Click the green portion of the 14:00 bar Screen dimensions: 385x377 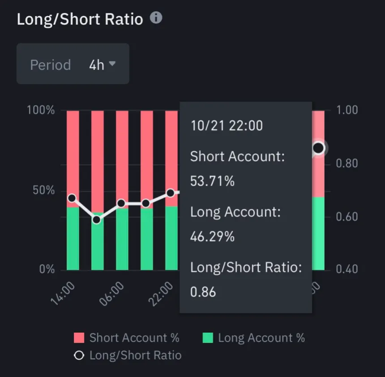pyautogui.click(x=72, y=237)
